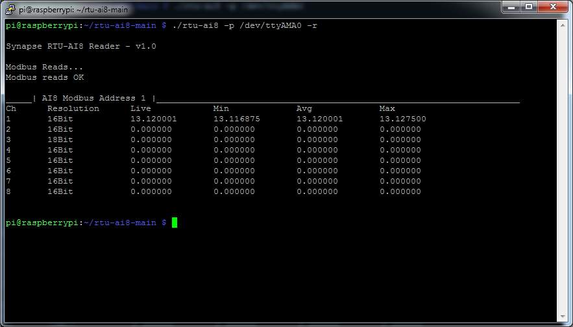Click the 18Bit resolution for channel 3
The image size is (573, 327).
pos(60,139)
